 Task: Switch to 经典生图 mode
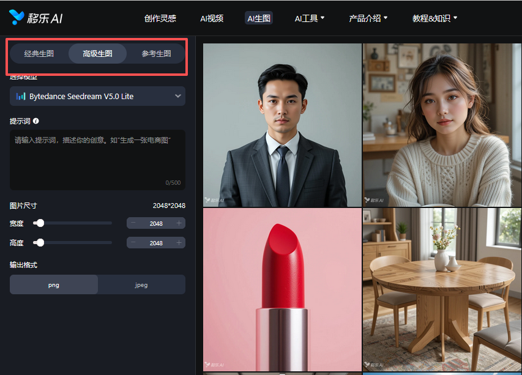pos(39,54)
